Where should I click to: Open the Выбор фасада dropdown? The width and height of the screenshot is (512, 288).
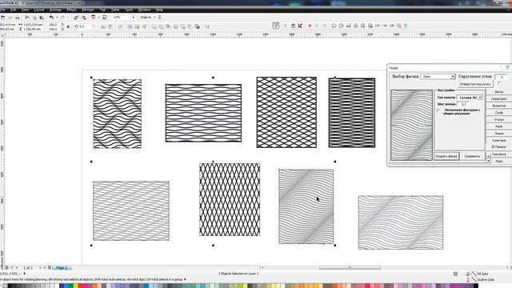(x=438, y=77)
